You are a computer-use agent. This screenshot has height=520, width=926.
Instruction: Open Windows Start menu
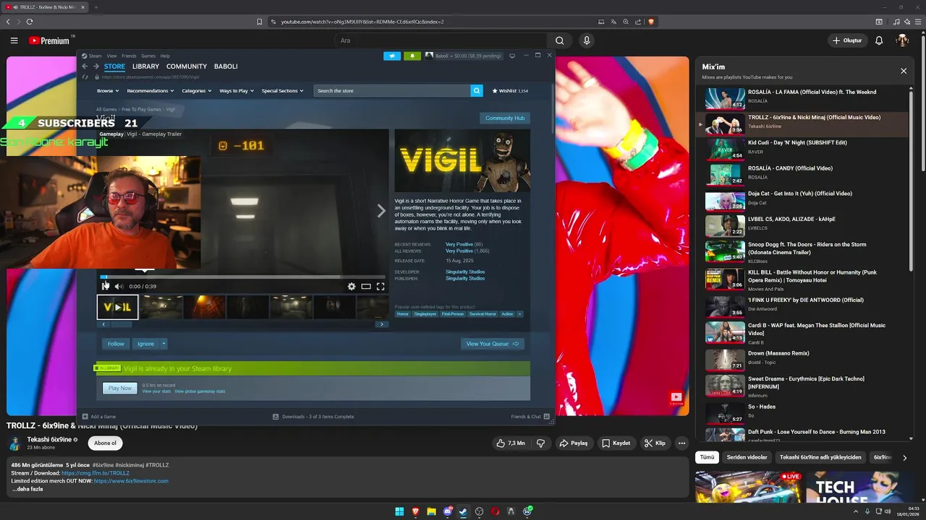[x=399, y=511]
